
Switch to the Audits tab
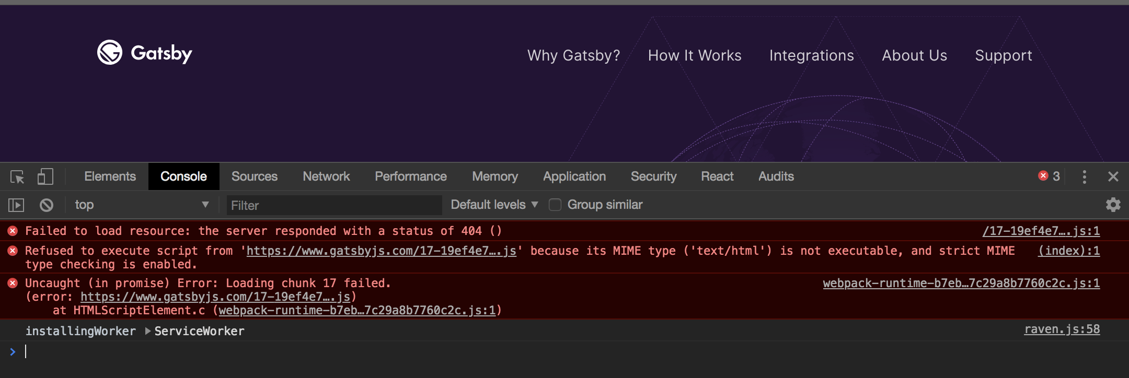[776, 176]
